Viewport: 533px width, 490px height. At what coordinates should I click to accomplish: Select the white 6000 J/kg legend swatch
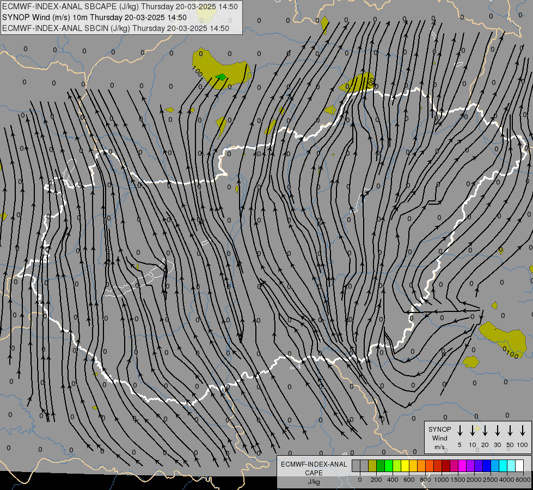(x=519, y=465)
